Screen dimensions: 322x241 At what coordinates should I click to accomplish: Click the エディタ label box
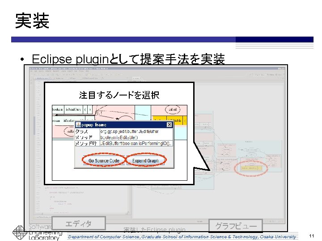point(78,224)
